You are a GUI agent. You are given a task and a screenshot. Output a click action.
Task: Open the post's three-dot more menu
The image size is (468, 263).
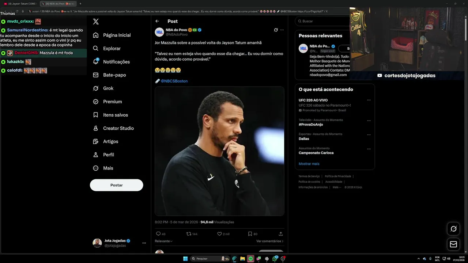(x=282, y=30)
